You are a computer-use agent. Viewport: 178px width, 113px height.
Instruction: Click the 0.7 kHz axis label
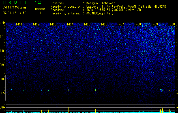click(3, 93)
